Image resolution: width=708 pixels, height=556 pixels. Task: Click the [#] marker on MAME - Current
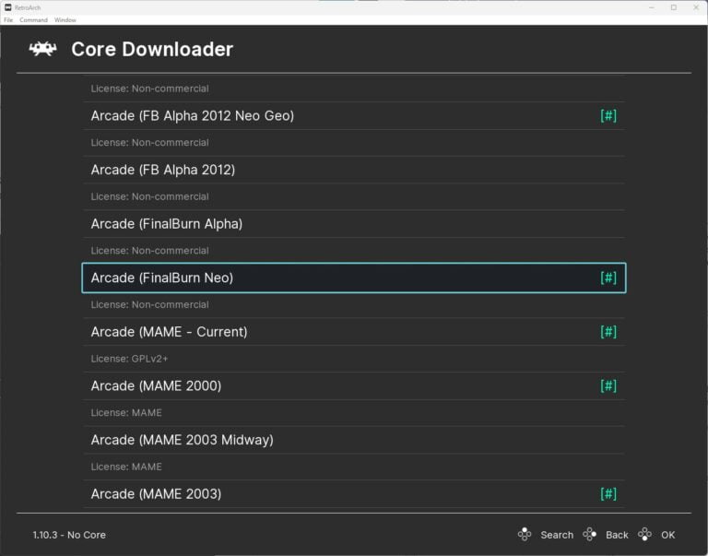click(608, 332)
